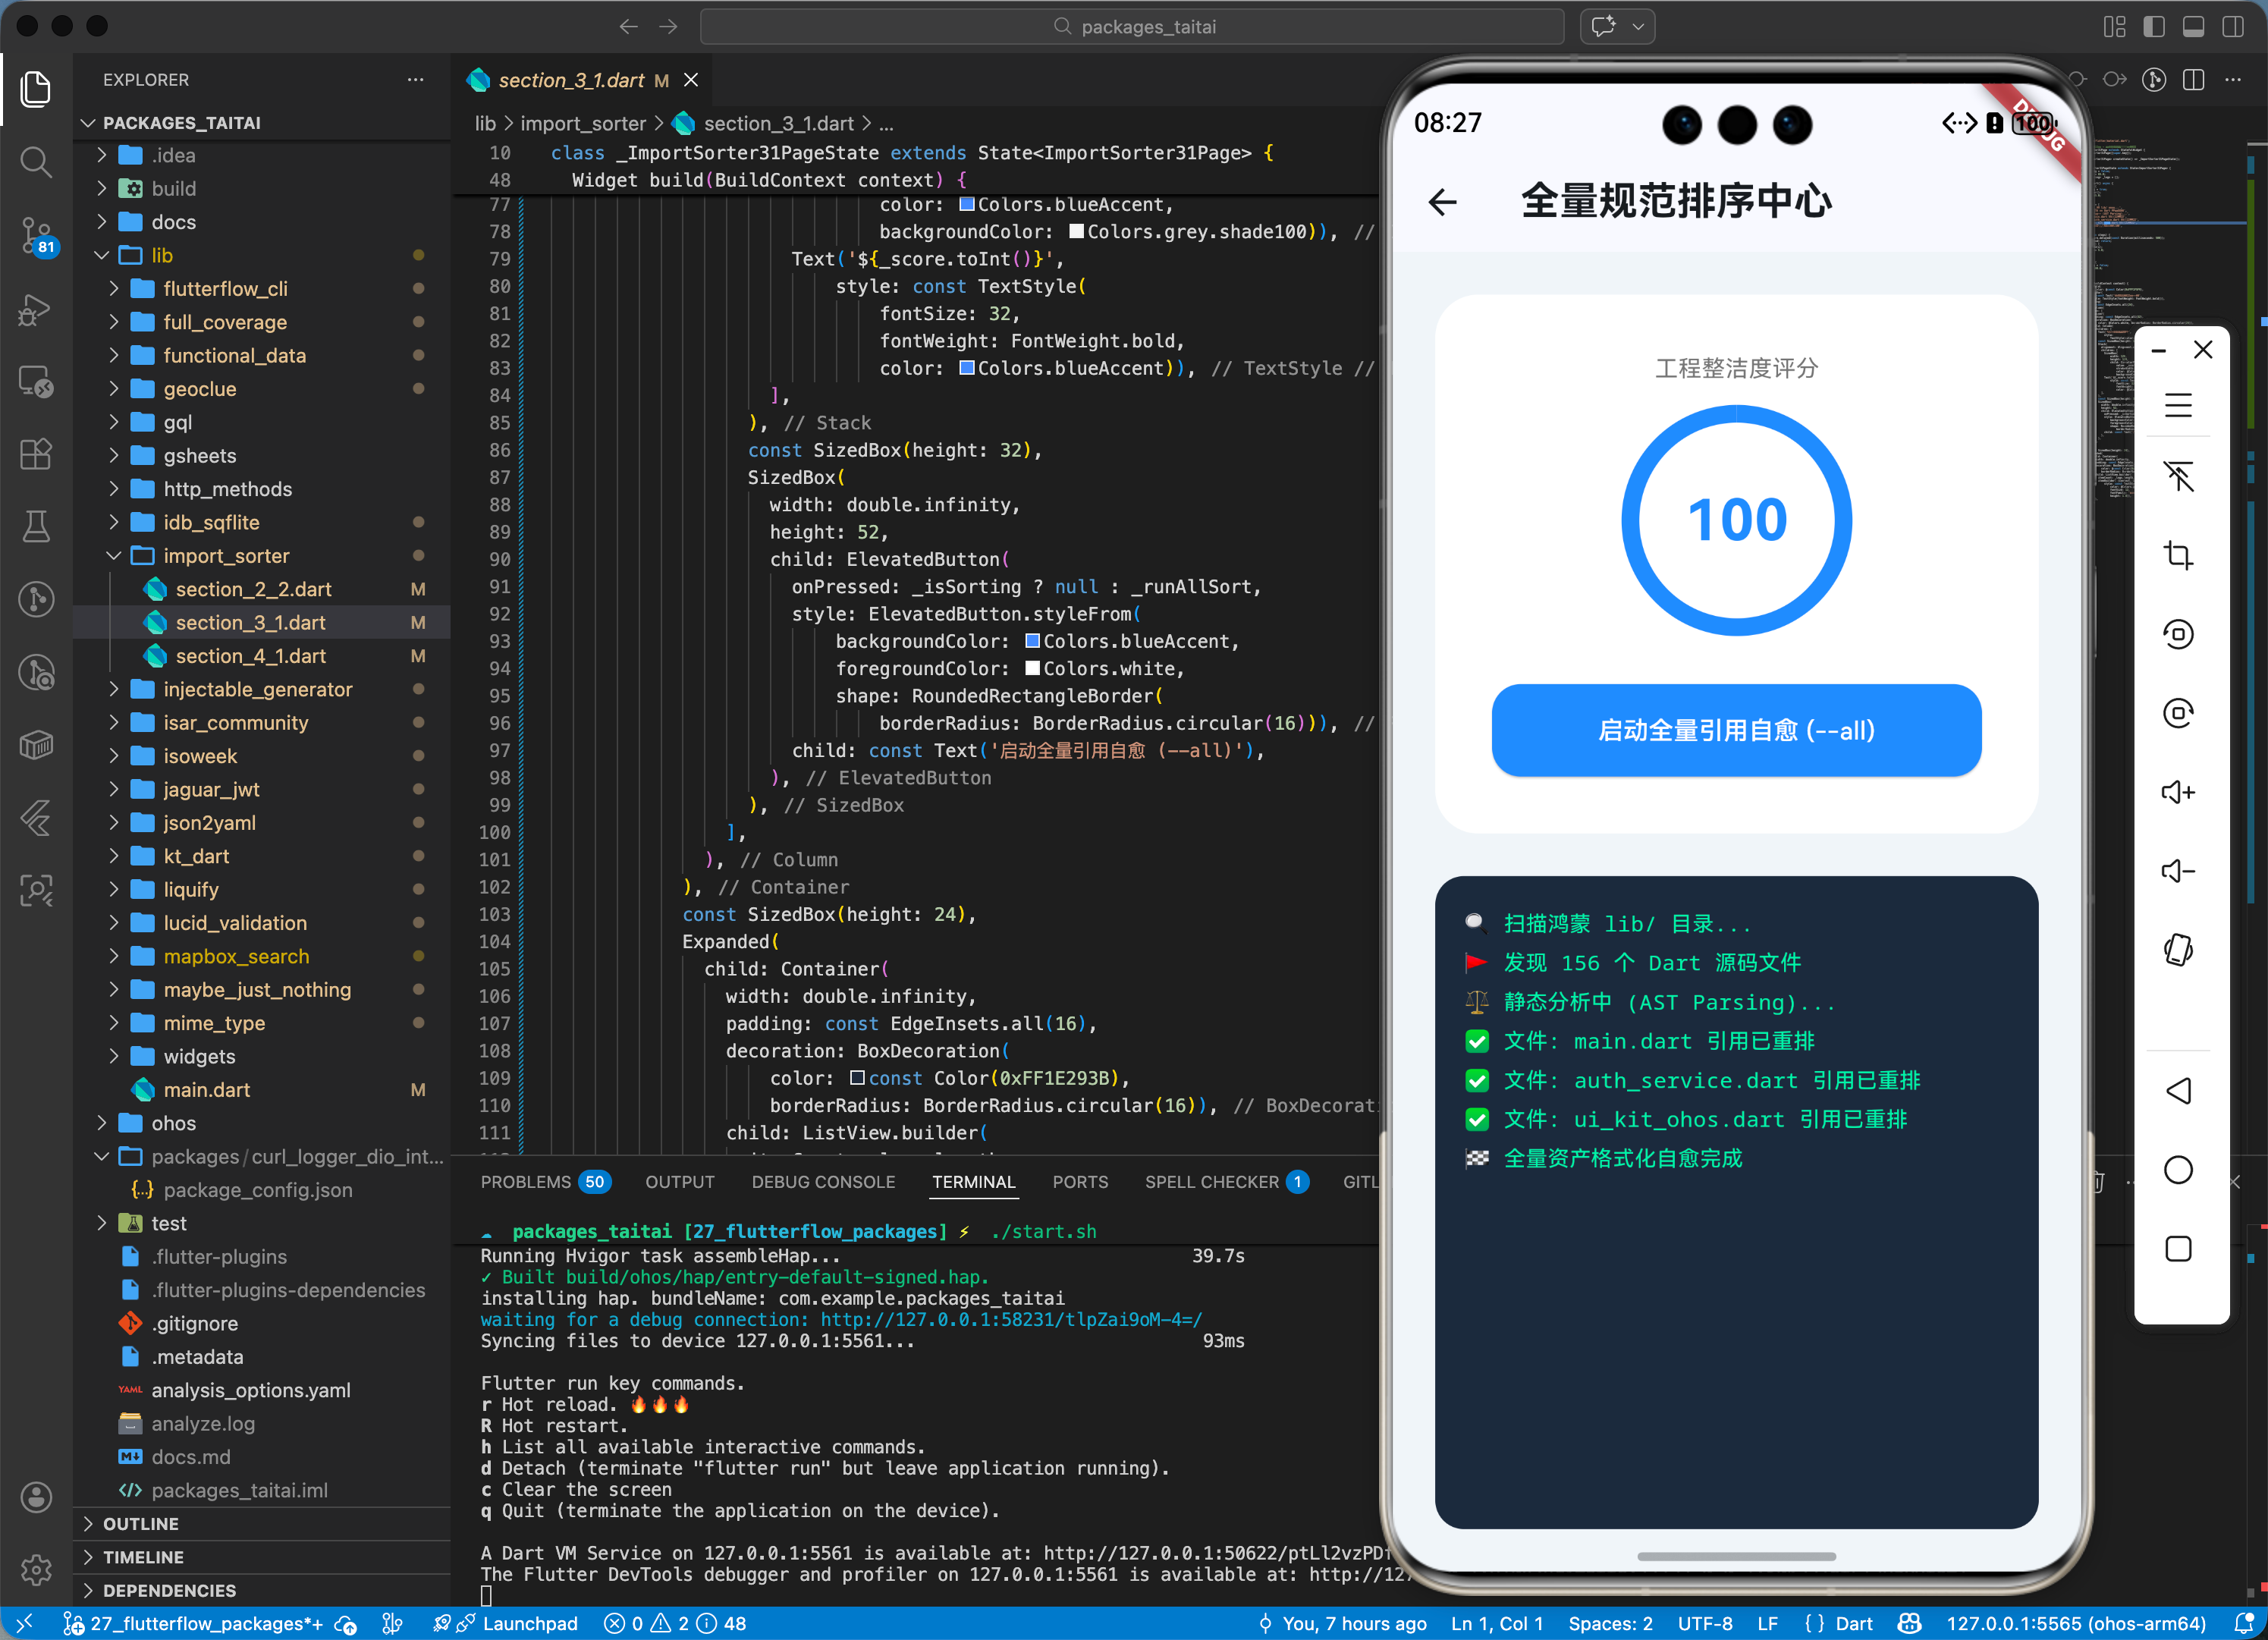The width and height of the screenshot is (2268, 1640).
Task: Click the emulator volume up icon
Action: [x=2178, y=792]
